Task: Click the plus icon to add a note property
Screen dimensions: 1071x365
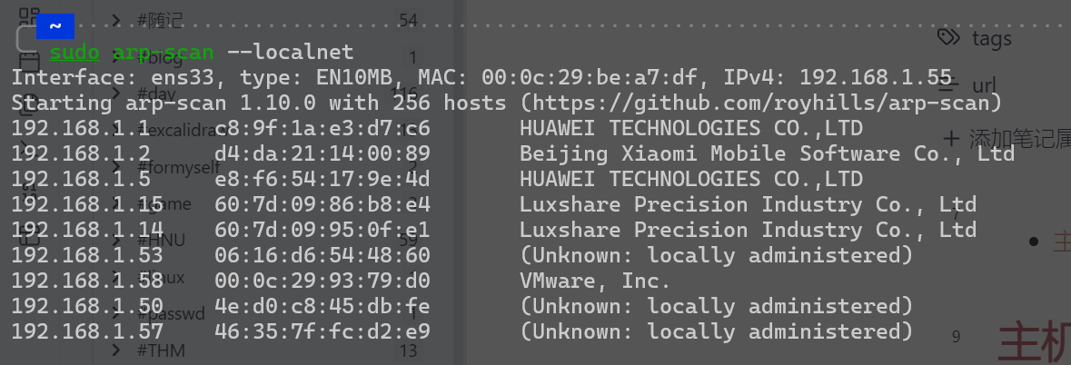Action: coord(951,139)
